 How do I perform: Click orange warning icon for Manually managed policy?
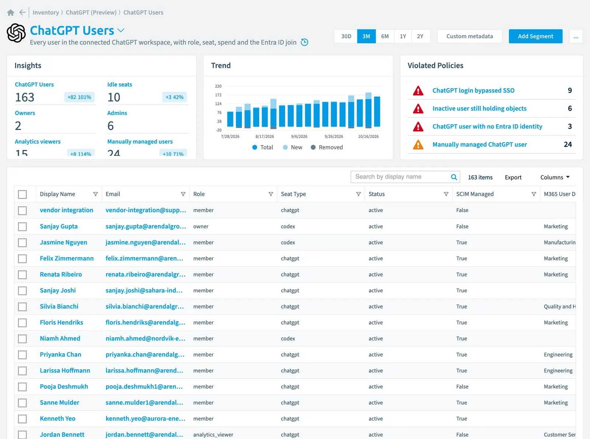[x=418, y=144]
